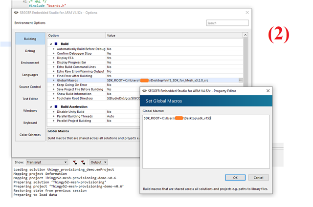Click Cancel in the Property Editor
Screen dimensions: 313x207
(259, 178)
